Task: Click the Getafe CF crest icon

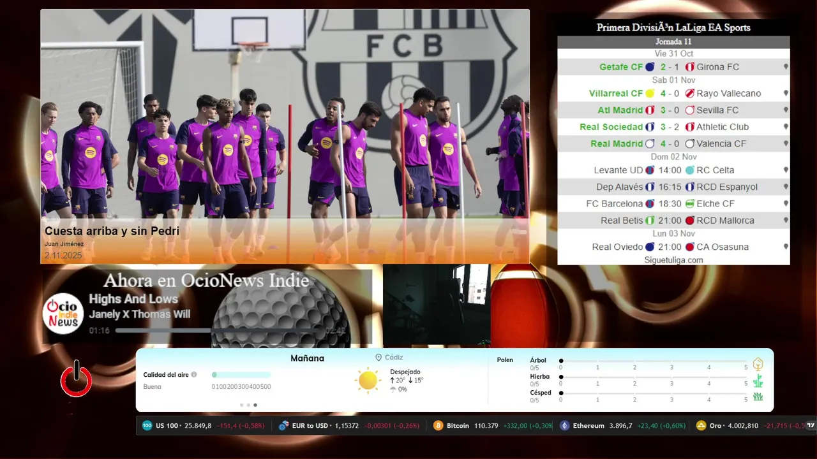Action: pyautogui.click(x=650, y=67)
